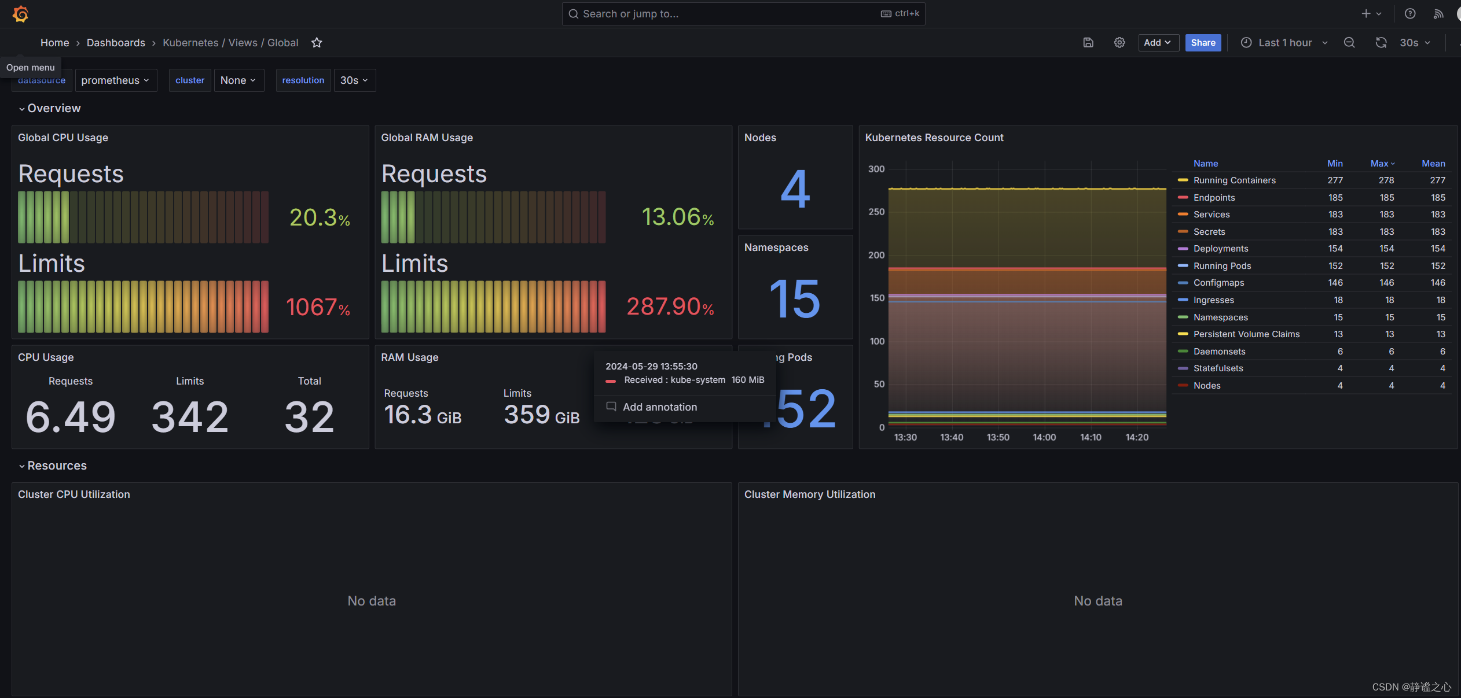This screenshot has height=698, width=1461.
Task: Click the blue Share button
Action: coord(1203,43)
